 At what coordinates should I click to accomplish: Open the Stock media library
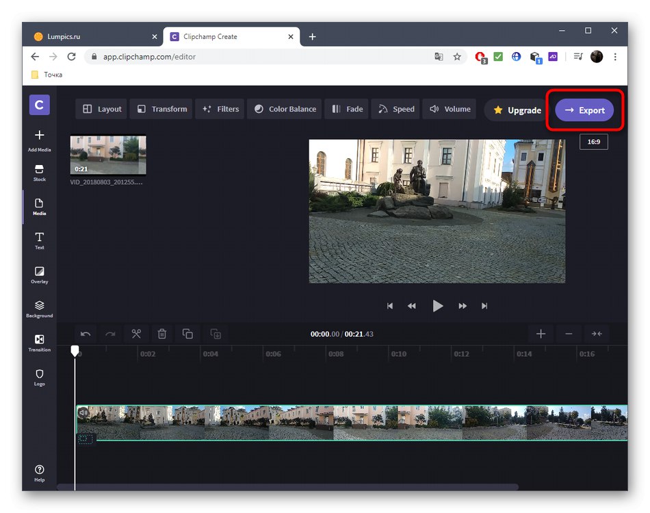pos(39,173)
